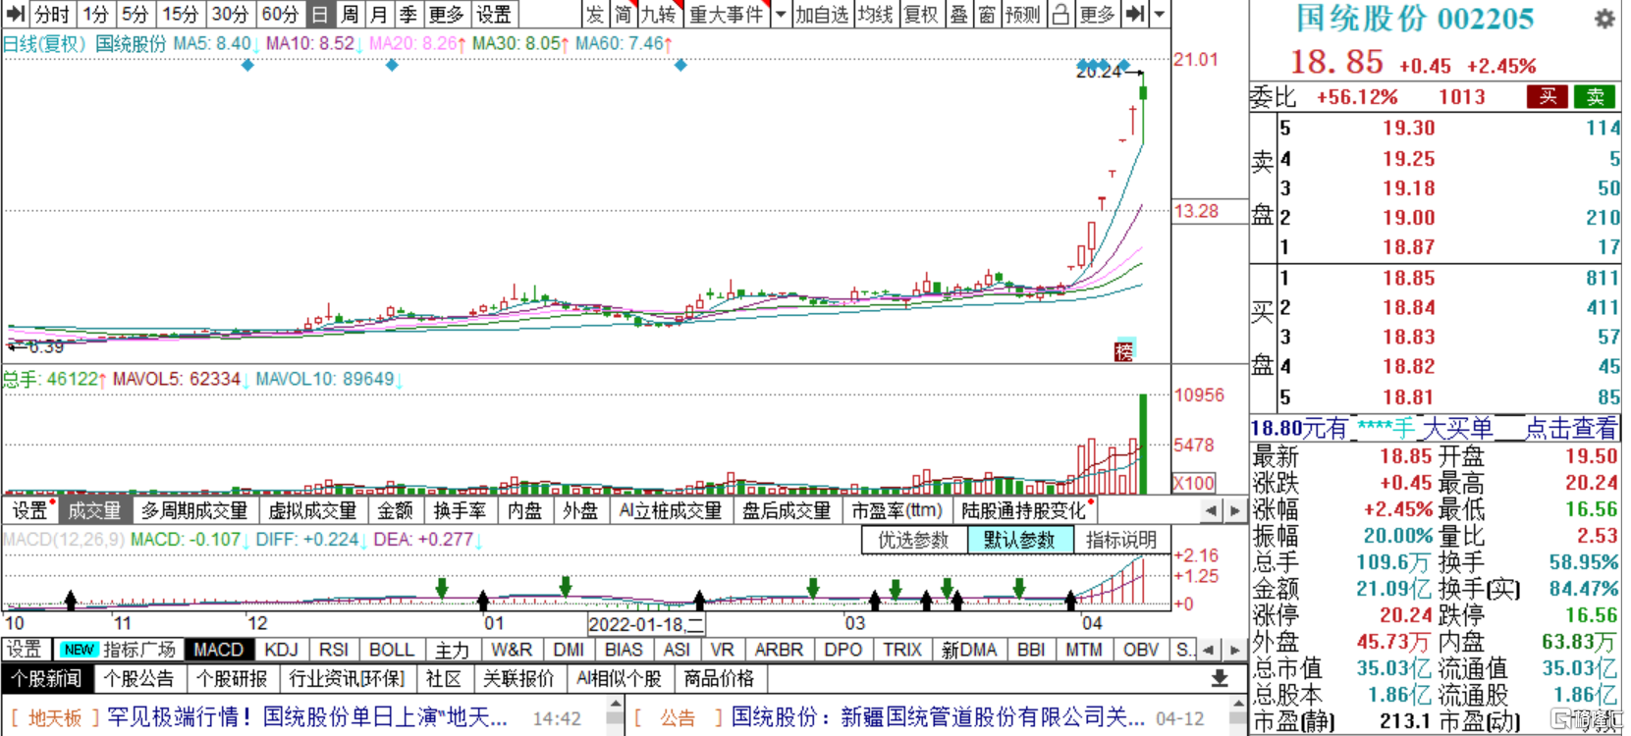Open the 个股公告 news tab
Image resolution: width=1631 pixels, height=736 pixels.
click(138, 679)
